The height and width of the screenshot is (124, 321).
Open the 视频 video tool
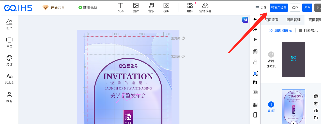[x=166, y=8]
